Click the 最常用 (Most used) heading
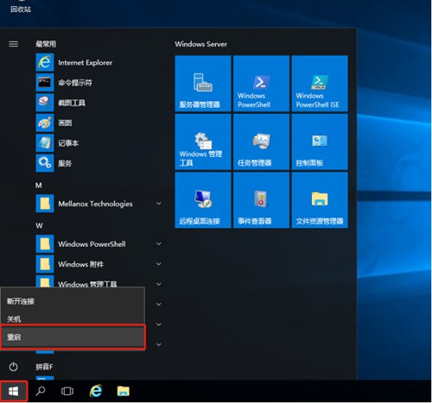The width and height of the screenshot is (432, 403). click(46, 44)
